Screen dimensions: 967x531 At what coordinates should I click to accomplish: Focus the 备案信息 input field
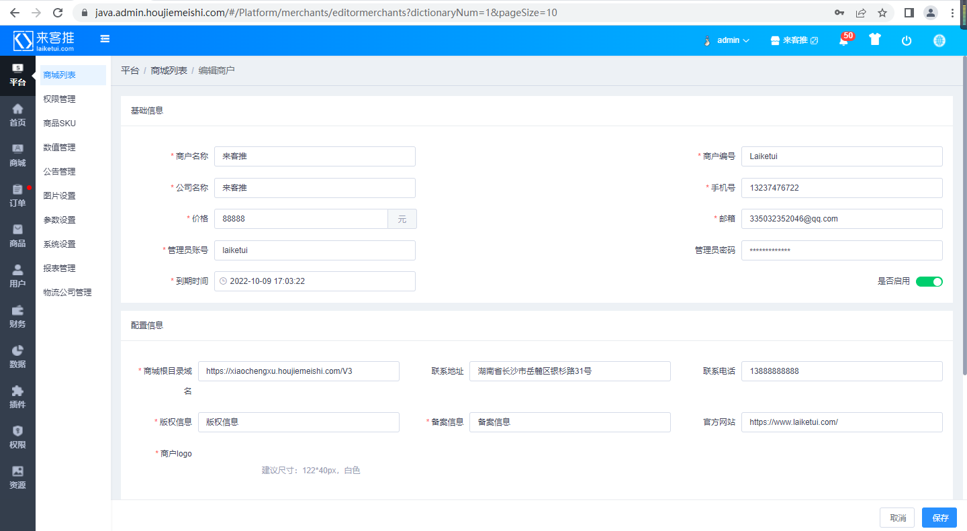570,422
